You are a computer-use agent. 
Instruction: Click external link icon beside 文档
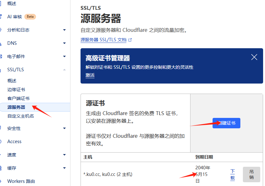(x=130, y=40)
